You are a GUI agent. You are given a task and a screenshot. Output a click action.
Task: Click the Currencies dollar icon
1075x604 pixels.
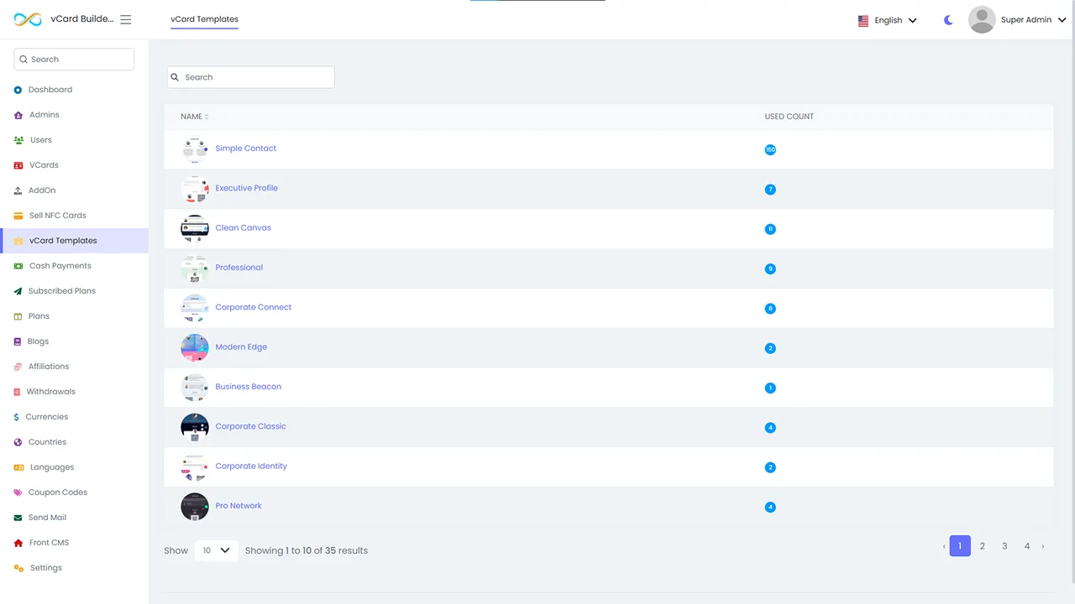tap(17, 417)
